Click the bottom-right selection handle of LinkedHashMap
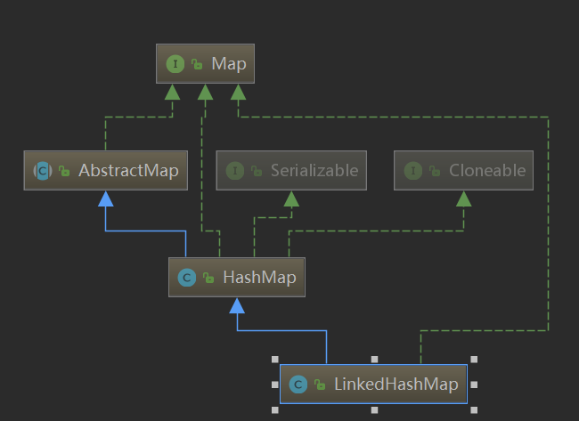Viewport: 579px width, 421px height. coord(474,410)
